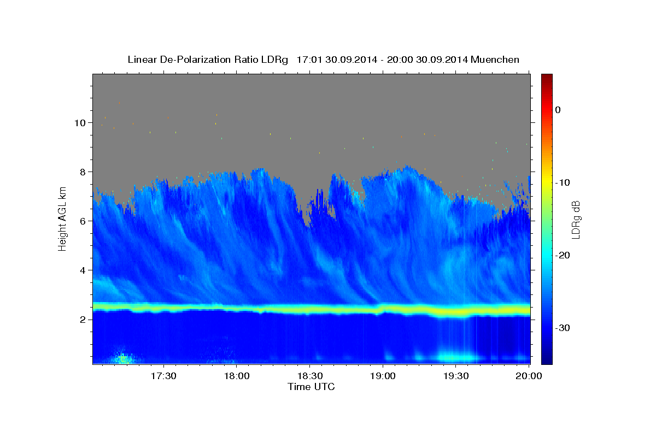Viewport: 656px width, 437px height.
Task: Click the height tick label 8
Action: coord(84,172)
